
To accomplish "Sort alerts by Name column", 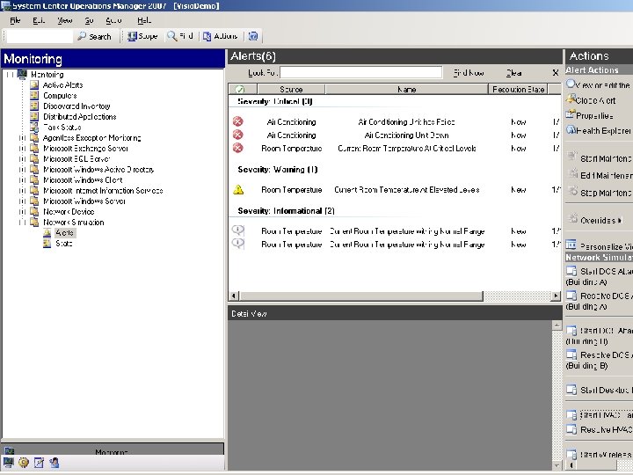I will [x=406, y=89].
